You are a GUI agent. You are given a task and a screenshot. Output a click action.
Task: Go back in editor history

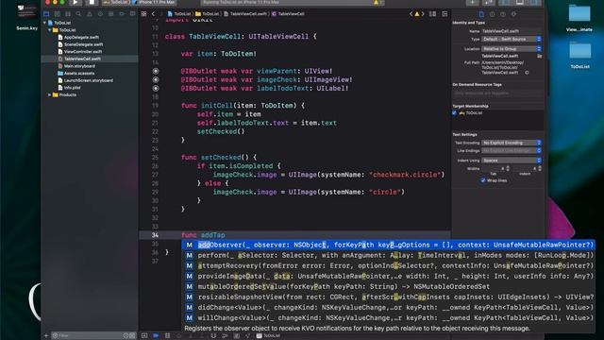(153, 14)
